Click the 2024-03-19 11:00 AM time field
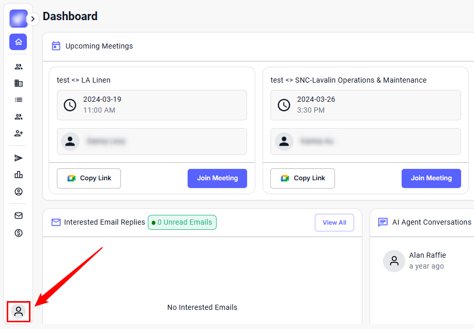The image size is (474, 329). click(151, 105)
